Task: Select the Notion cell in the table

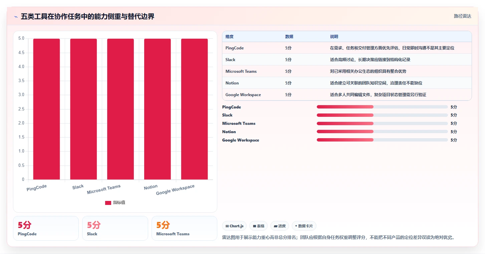Action: point(232,83)
